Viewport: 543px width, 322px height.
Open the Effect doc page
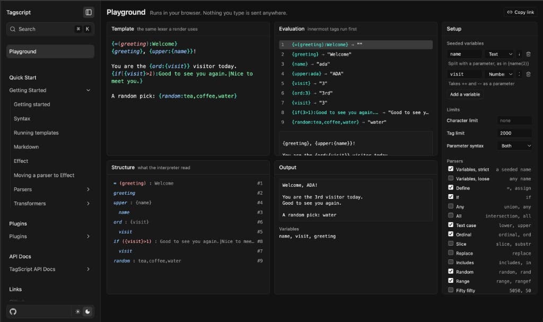click(x=21, y=161)
